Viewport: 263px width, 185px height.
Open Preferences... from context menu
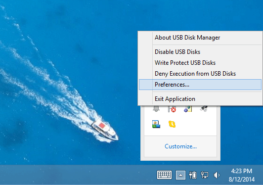(x=200, y=85)
